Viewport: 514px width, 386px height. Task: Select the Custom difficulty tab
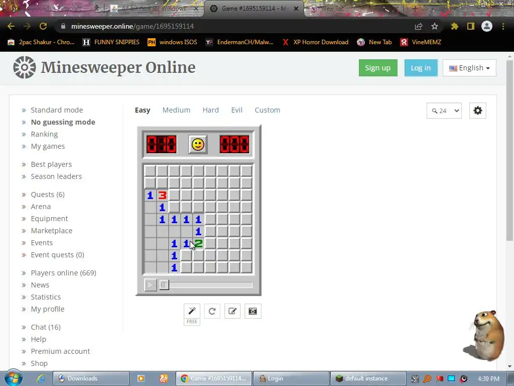(x=268, y=110)
